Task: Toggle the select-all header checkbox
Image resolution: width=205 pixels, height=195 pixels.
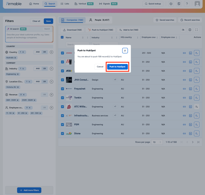Action: click(x=62, y=37)
